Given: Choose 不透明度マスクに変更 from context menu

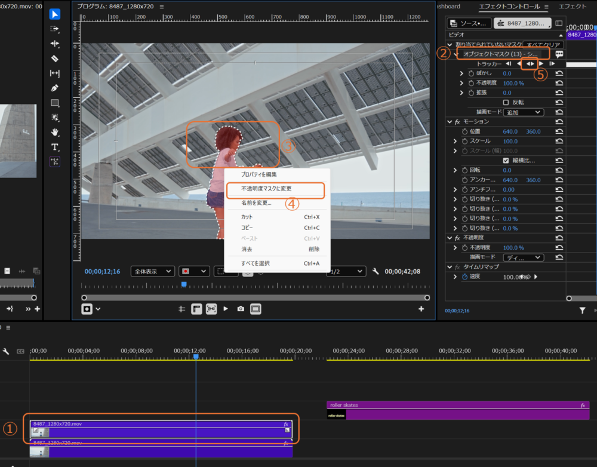Looking at the screenshot, I should pos(266,189).
